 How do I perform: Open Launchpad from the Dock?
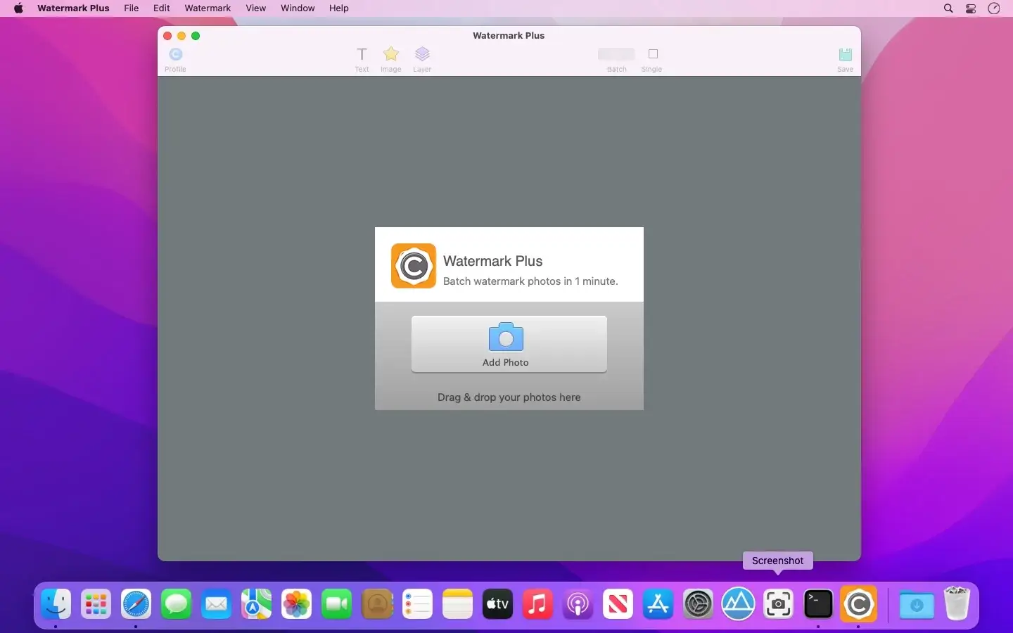point(96,604)
